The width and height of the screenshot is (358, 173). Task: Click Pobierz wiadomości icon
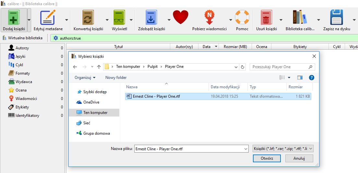click(209, 18)
